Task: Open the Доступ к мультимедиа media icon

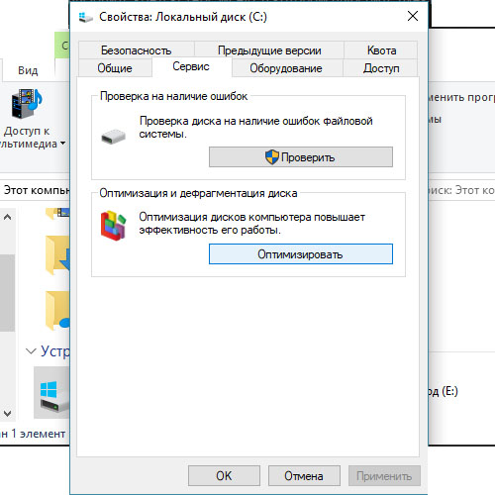Action: coord(27,103)
